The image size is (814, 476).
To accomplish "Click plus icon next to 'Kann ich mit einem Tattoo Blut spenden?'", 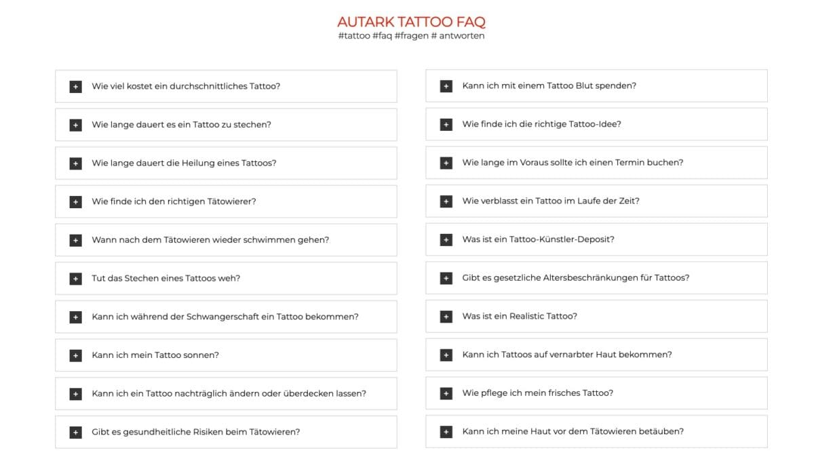I will [x=446, y=86].
